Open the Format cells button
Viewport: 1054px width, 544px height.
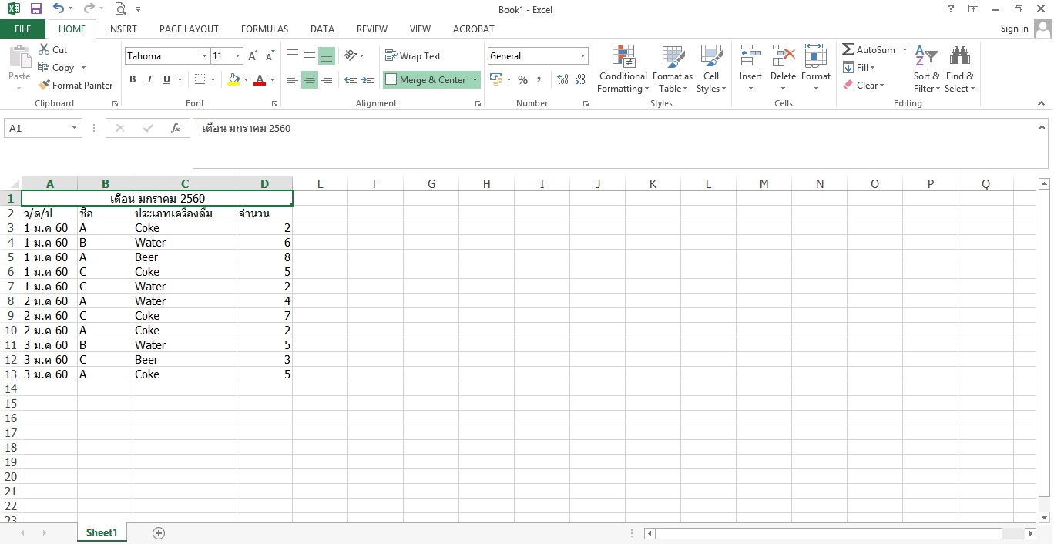click(x=815, y=68)
